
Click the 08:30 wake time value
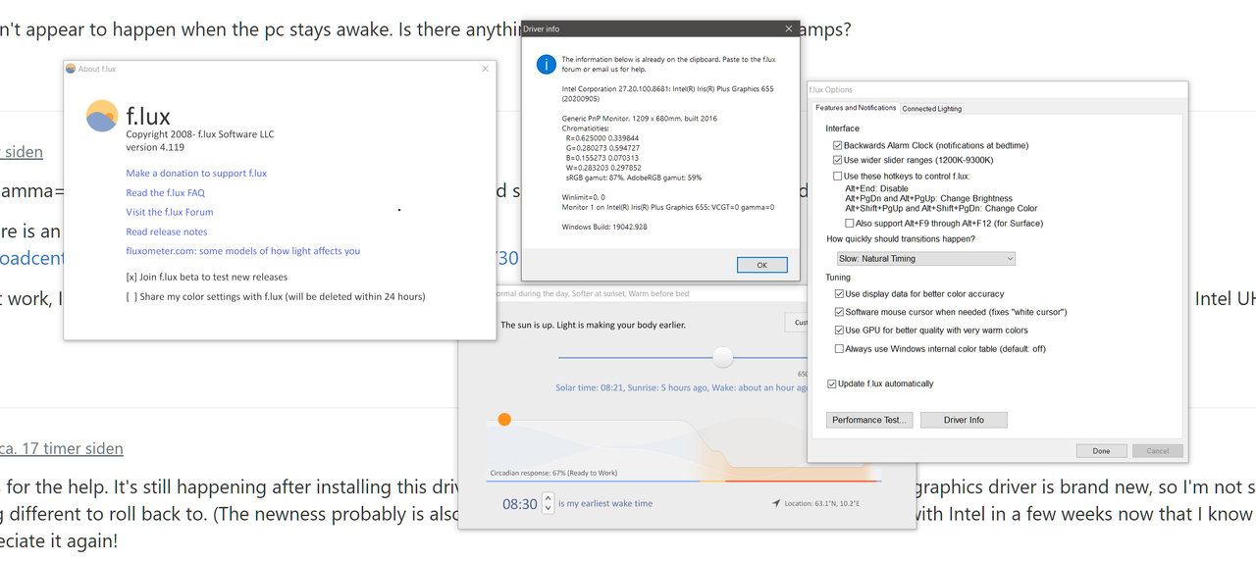pyautogui.click(x=520, y=504)
